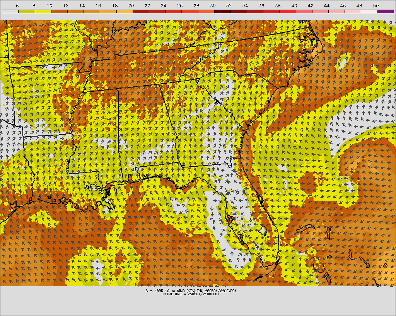Select the purple above-50-knots legend swatch
This screenshot has width=396, height=316.
pos(386,11)
